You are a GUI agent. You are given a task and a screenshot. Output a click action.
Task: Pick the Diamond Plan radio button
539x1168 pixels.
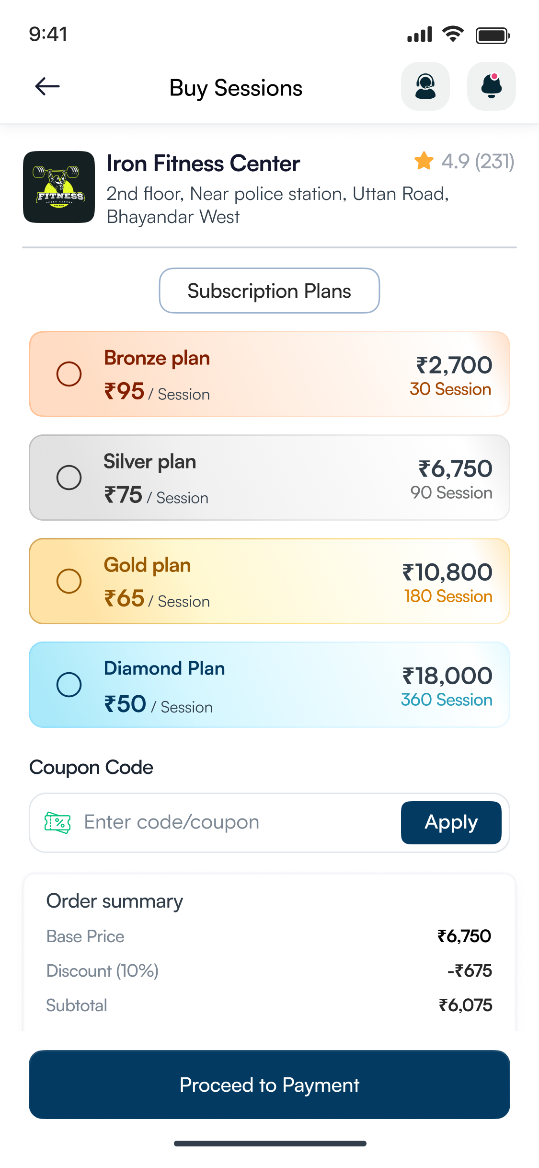point(69,685)
